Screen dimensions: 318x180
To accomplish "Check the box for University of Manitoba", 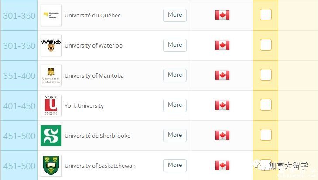I will click(x=266, y=75).
